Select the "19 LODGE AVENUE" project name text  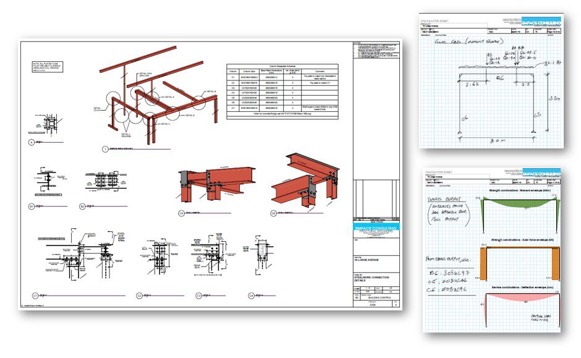[x=367, y=260]
